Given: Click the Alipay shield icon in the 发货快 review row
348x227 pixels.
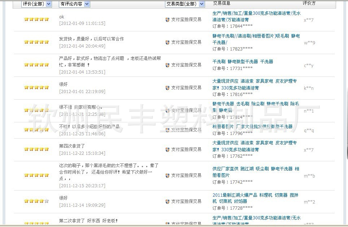Looking at the screenshot, I should pos(168,42).
